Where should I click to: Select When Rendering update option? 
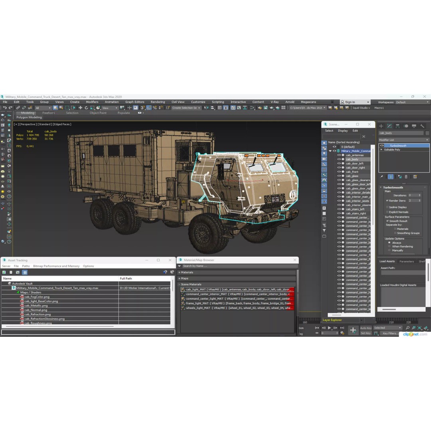[x=389, y=247]
